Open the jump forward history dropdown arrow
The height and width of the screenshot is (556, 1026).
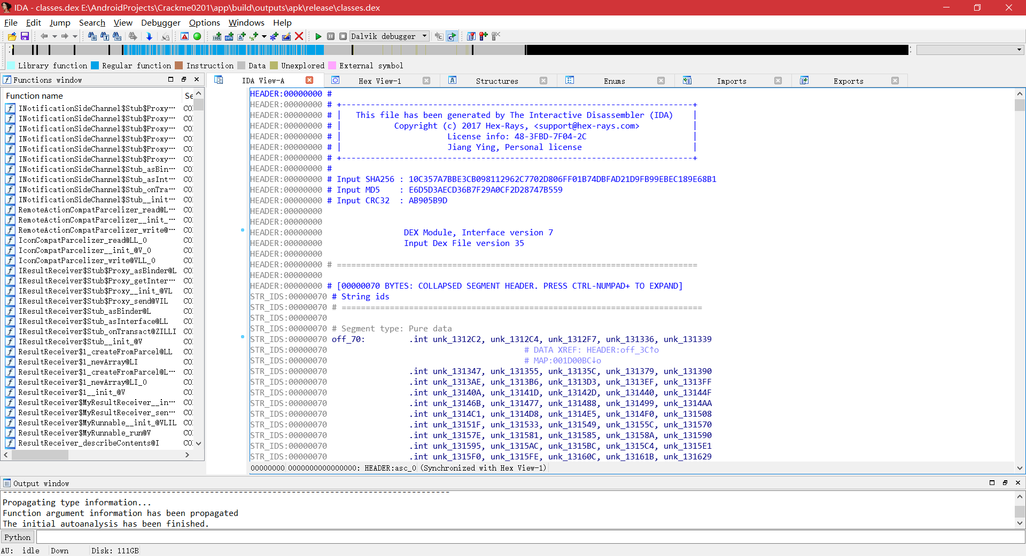click(75, 36)
